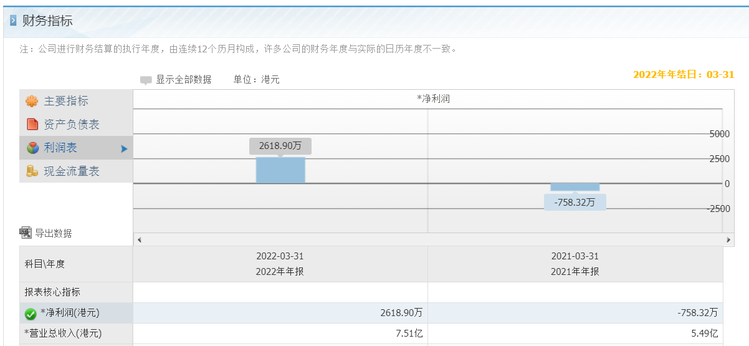Click the 导出数据 link
This screenshot has height=346, width=749.
[53, 233]
